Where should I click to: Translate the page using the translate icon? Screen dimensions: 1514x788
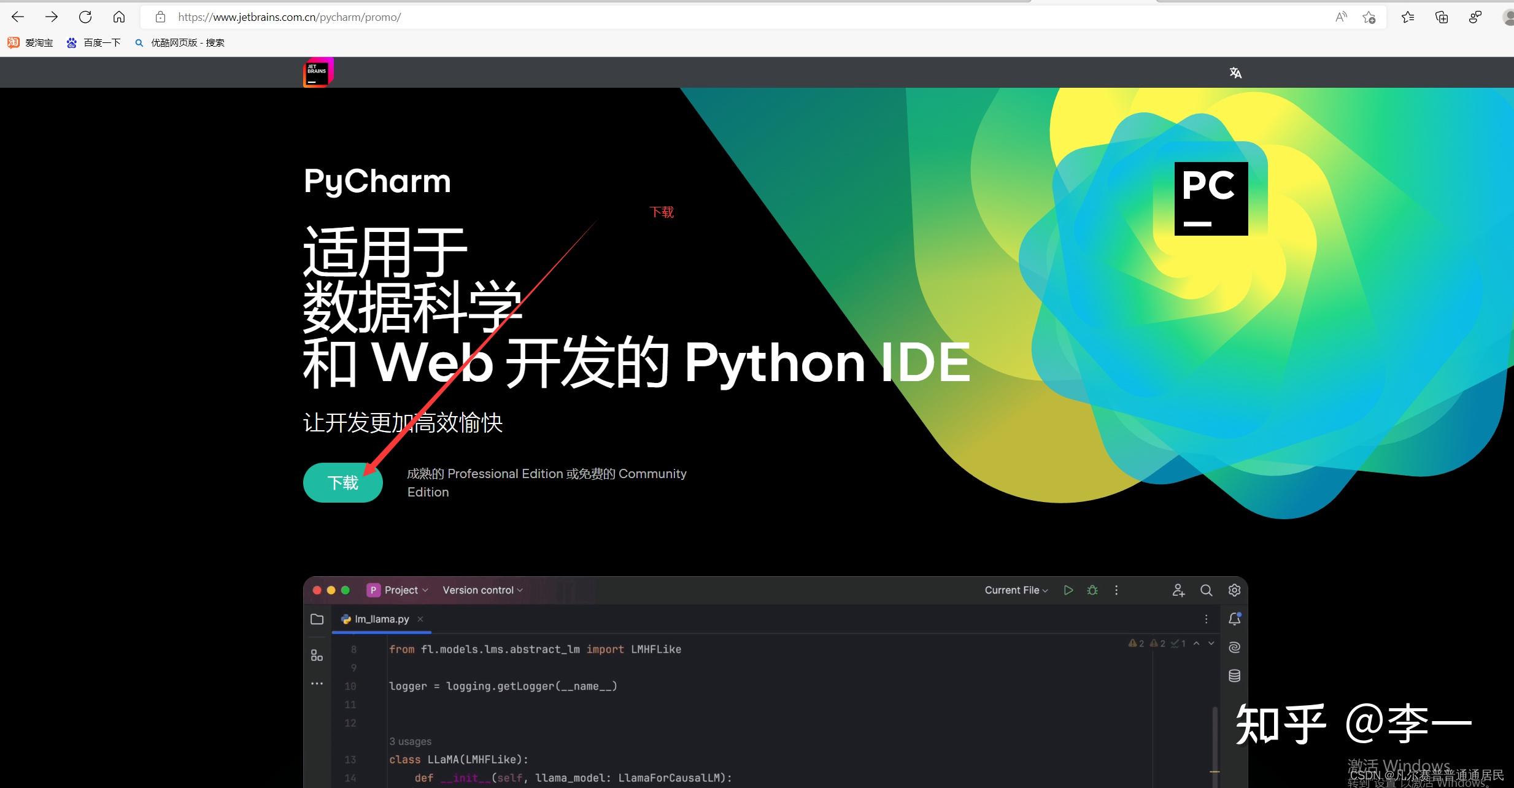[x=1235, y=72]
